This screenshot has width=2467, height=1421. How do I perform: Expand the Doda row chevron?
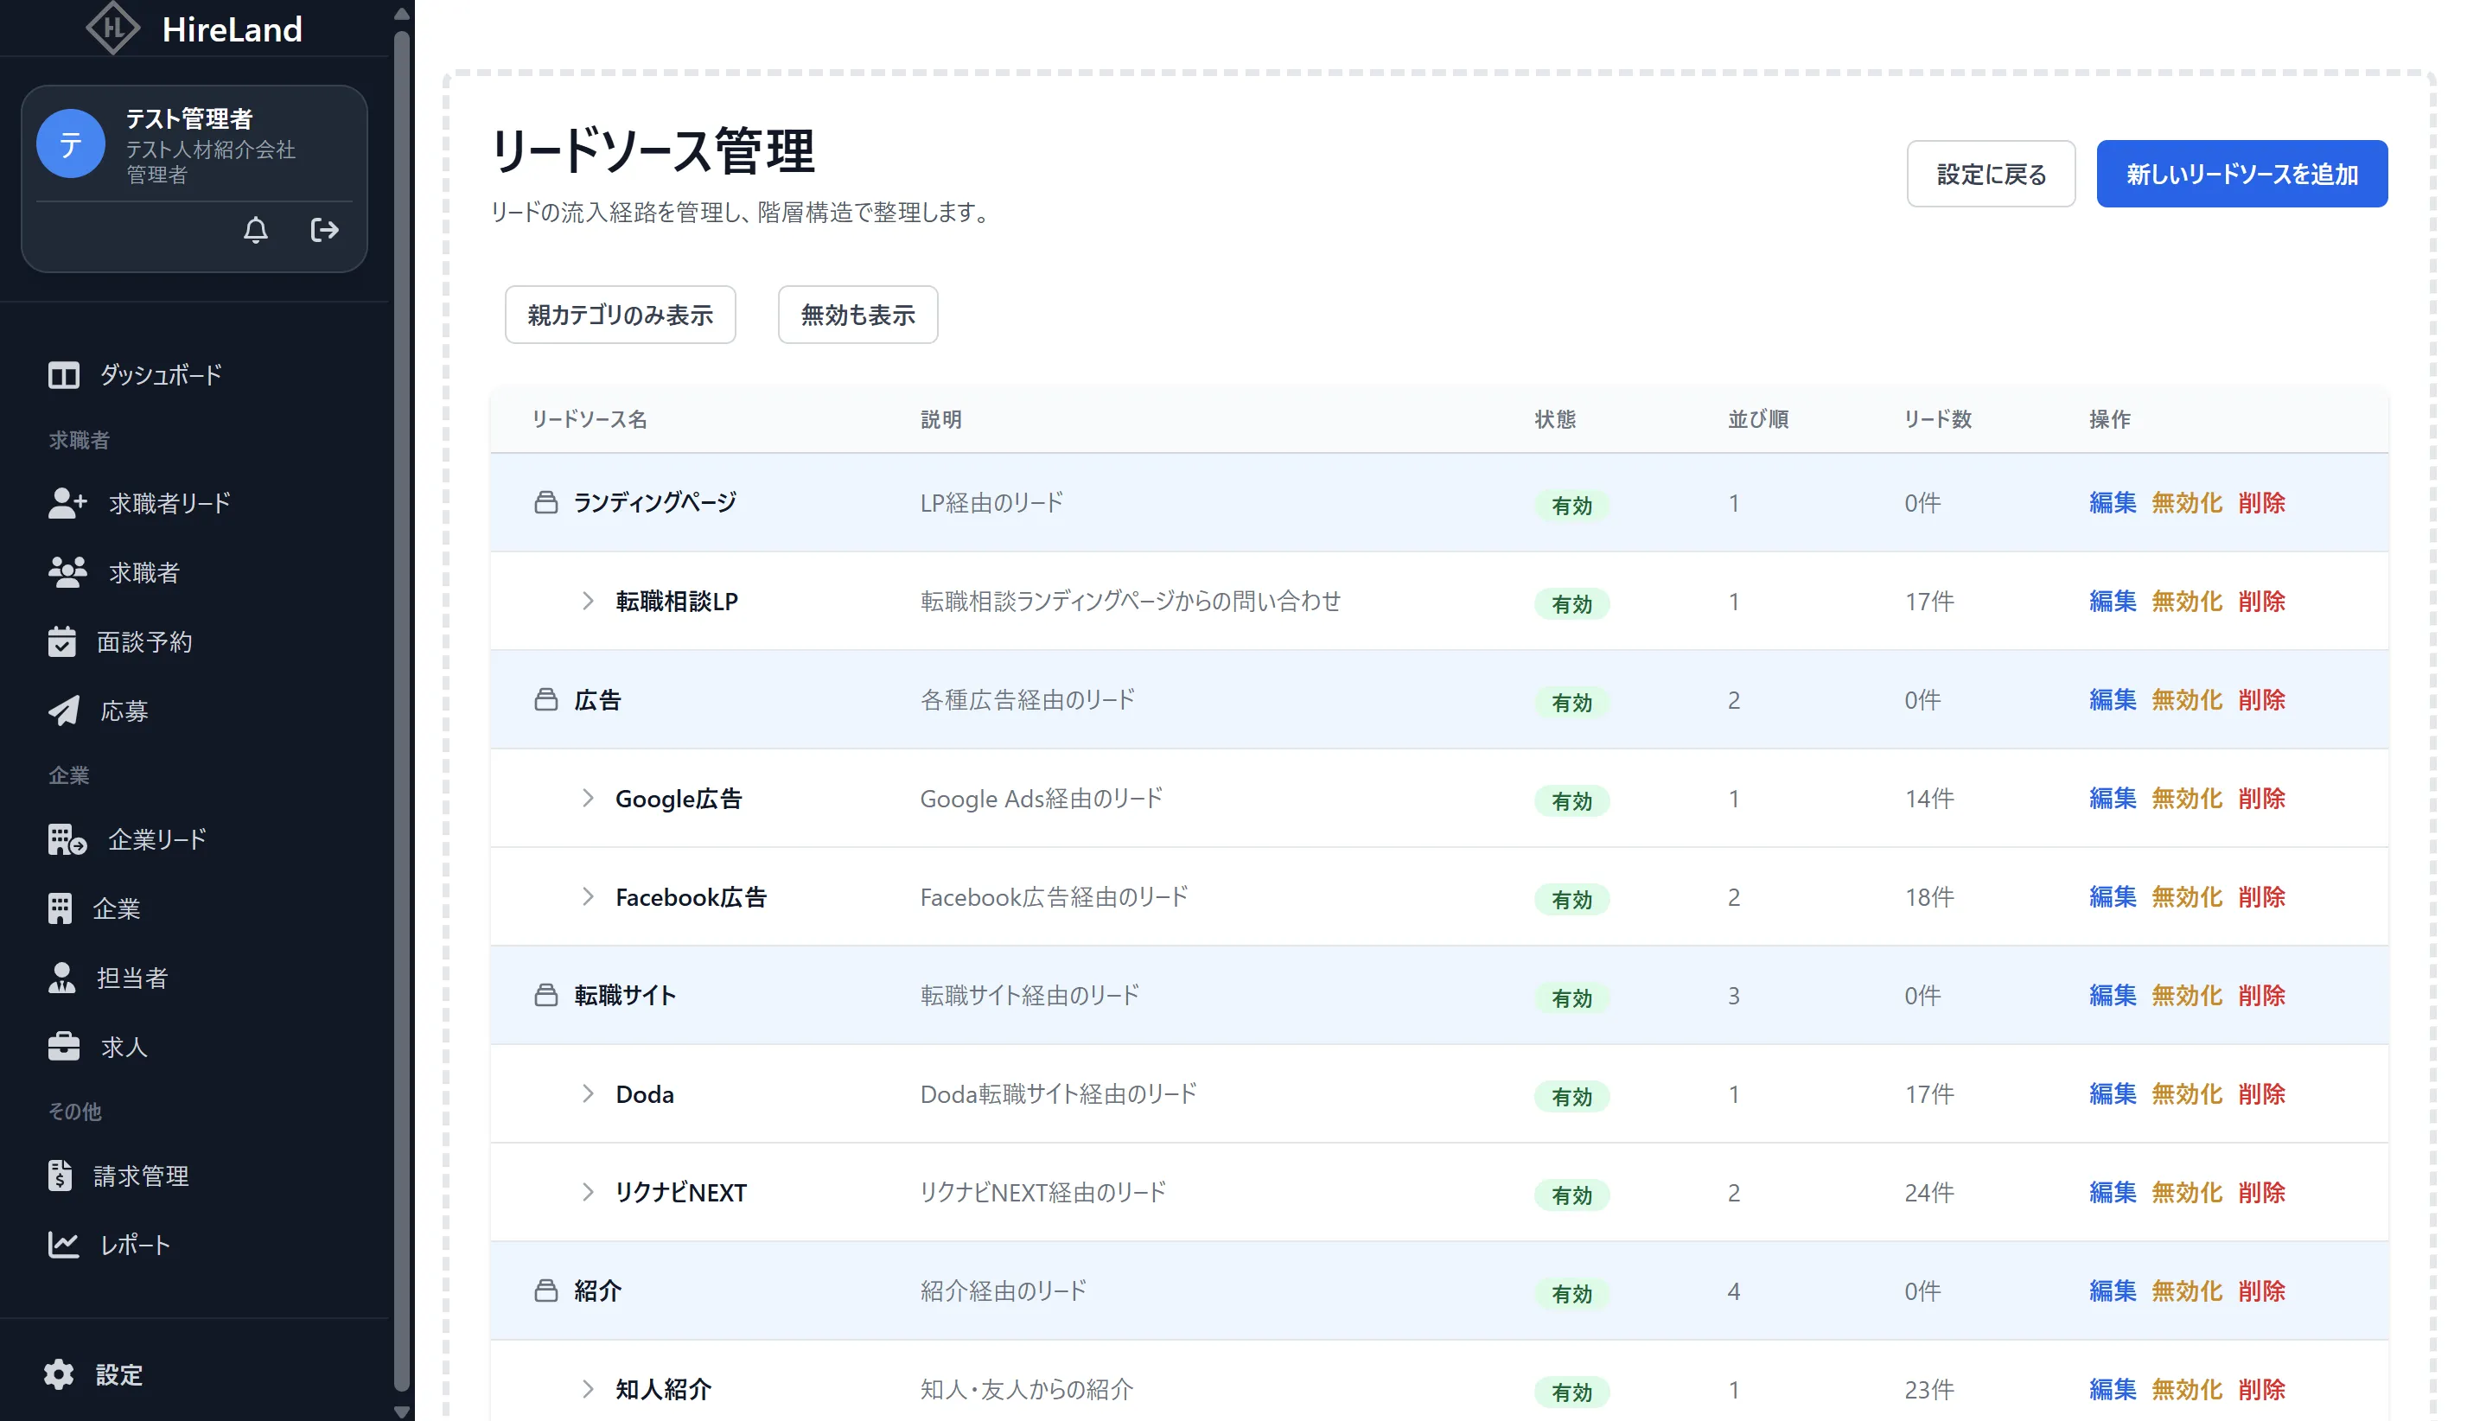click(x=588, y=1094)
